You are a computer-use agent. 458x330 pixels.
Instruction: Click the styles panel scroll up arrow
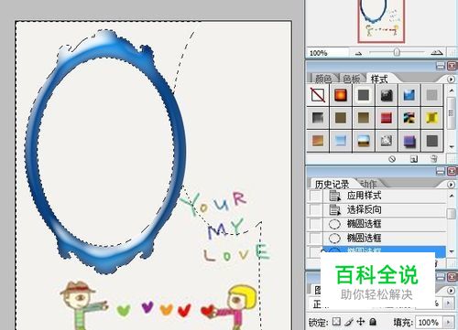pos(452,90)
